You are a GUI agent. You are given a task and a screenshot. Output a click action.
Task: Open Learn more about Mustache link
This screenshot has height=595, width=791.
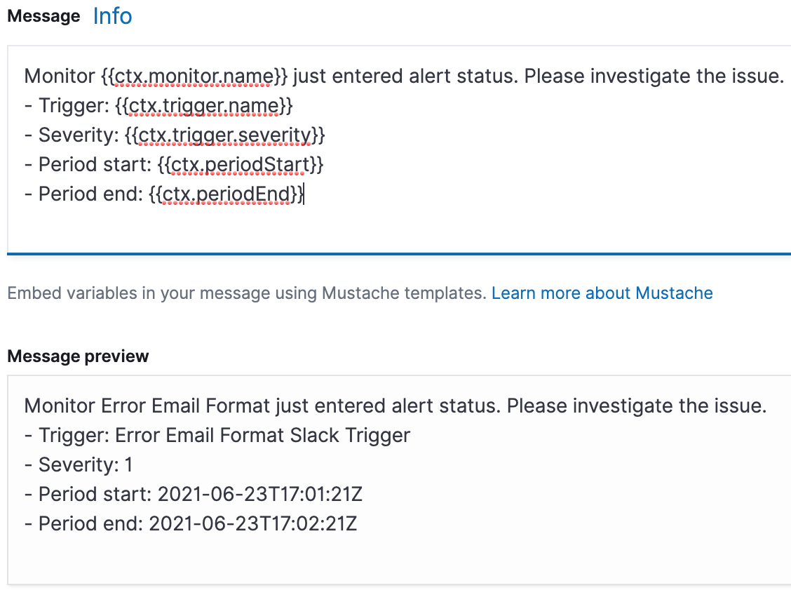602,293
